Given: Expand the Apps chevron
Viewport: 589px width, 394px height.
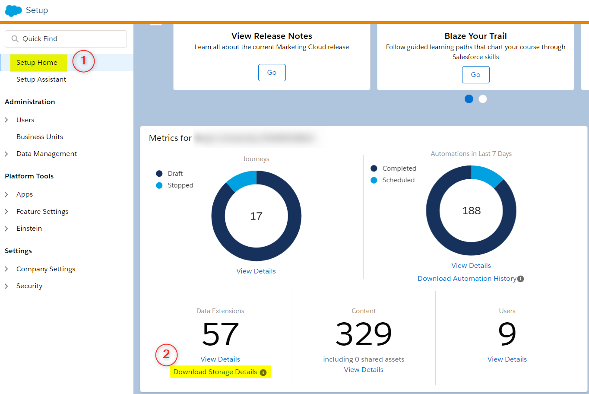Looking at the screenshot, I should tap(6, 194).
